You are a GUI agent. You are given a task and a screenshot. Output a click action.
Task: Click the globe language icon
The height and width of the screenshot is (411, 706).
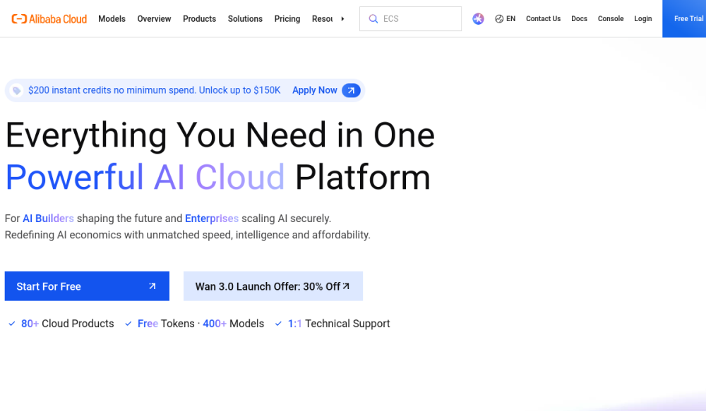(499, 19)
